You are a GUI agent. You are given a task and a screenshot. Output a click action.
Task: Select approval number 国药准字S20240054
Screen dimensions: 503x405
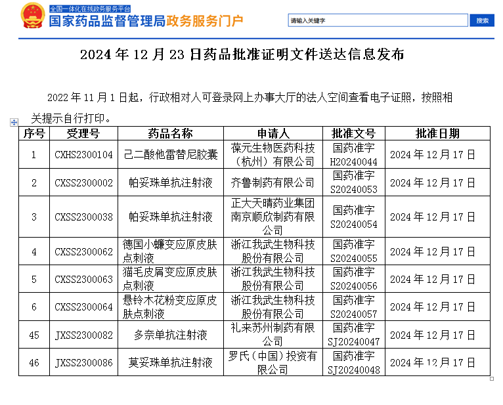[x=353, y=217]
